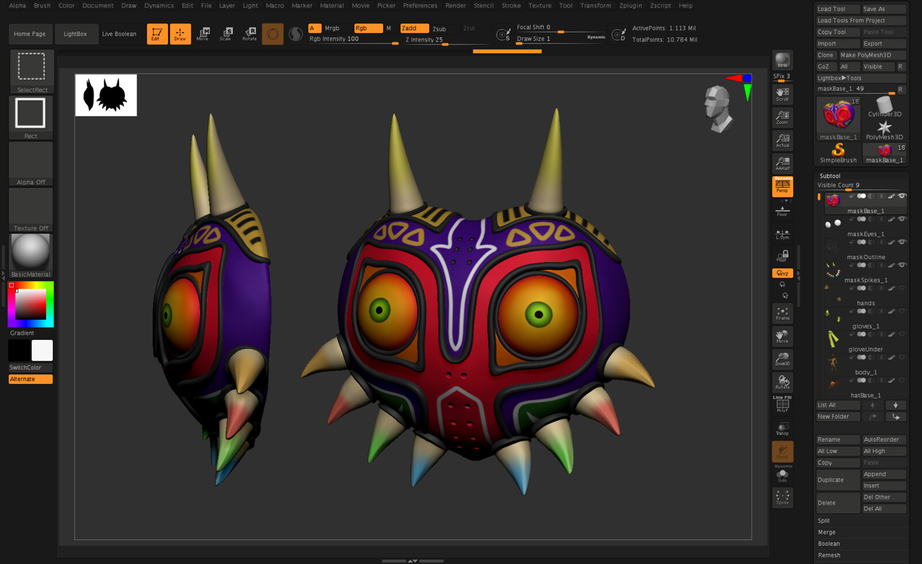Click the Rgb Intensity slider

click(x=353, y=39)
